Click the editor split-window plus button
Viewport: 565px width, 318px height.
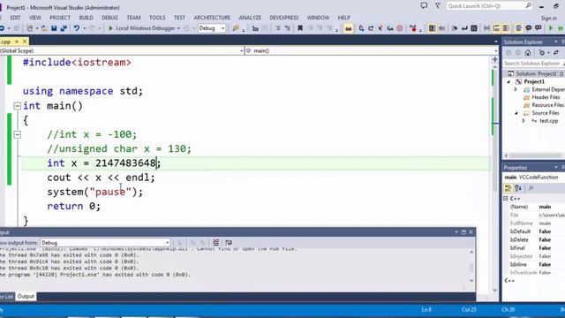(494, 59)
